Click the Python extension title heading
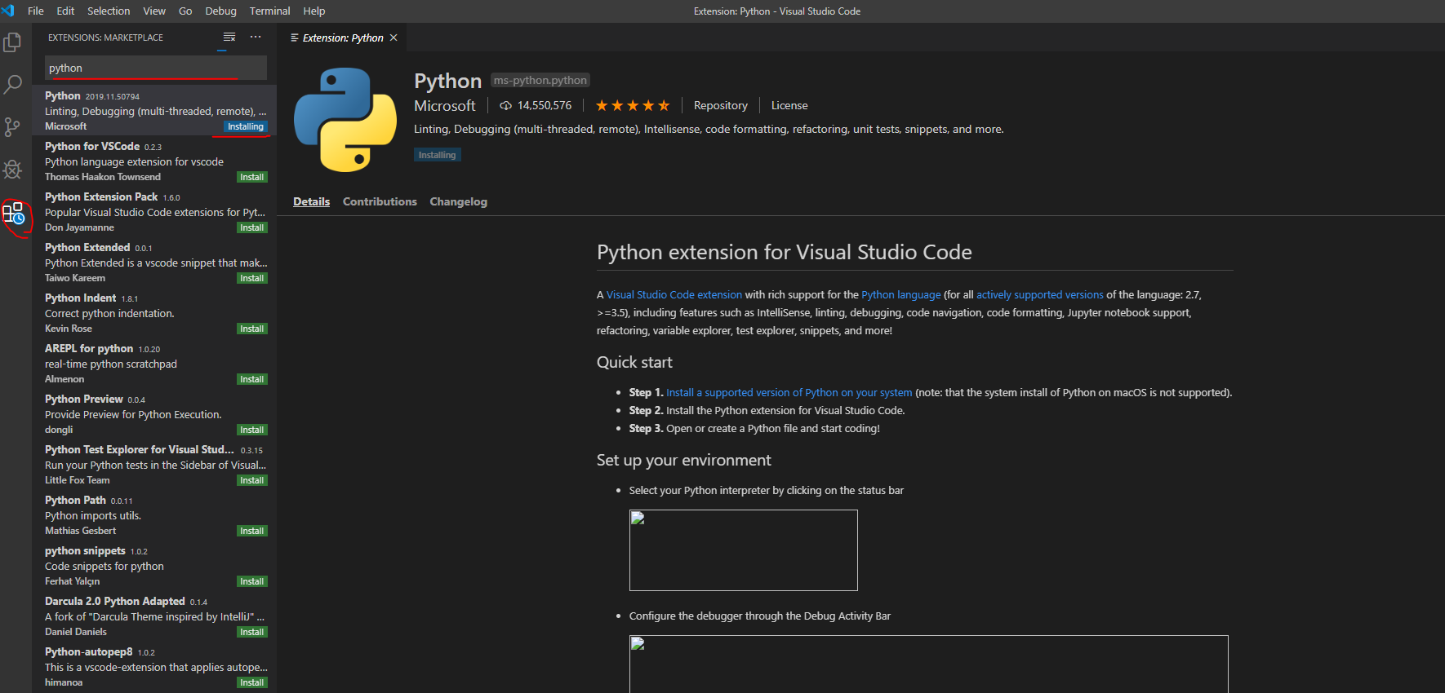Screen dimensions: 1445x693 click(448, 81)
